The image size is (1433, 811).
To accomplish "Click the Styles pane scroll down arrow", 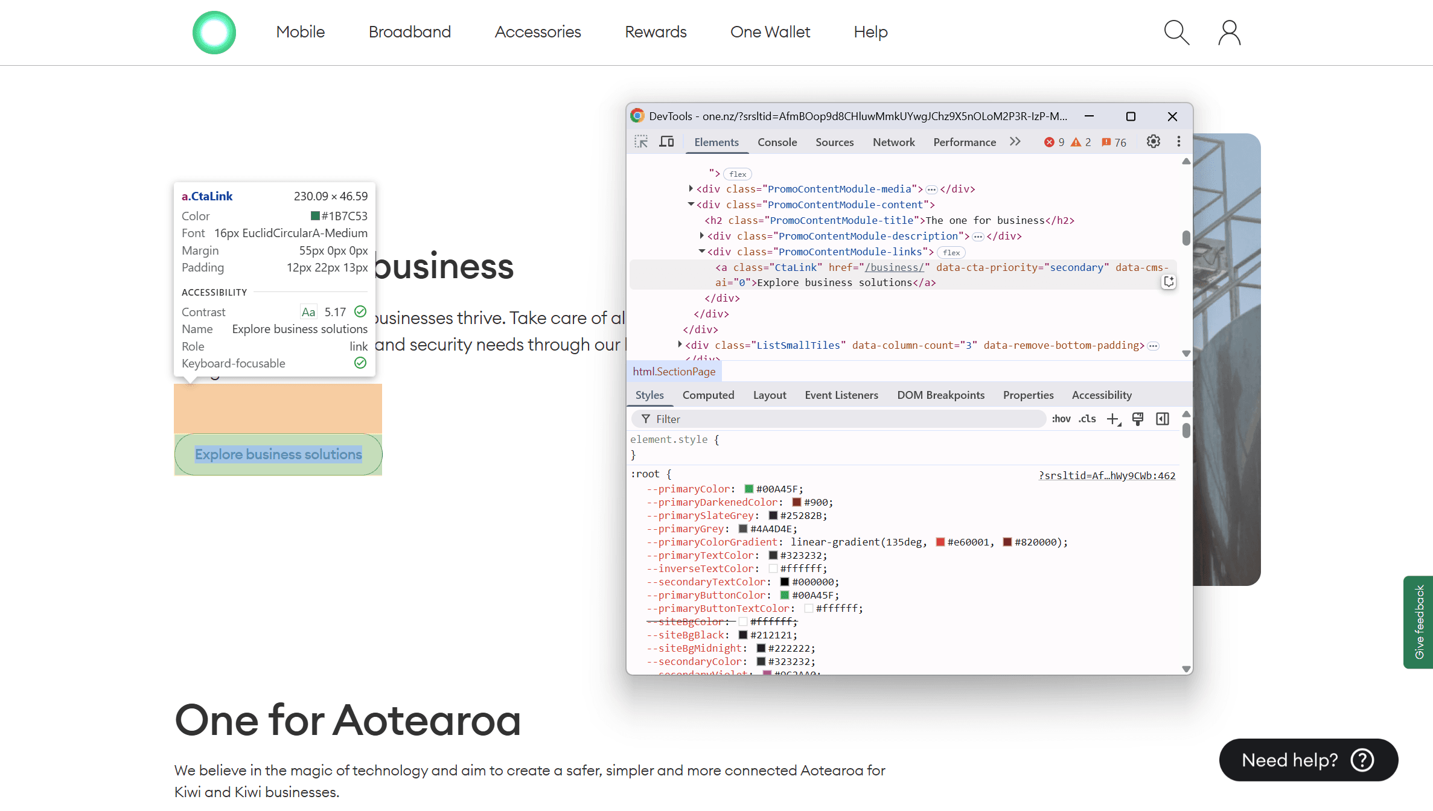I will (x=1186, y=669).
